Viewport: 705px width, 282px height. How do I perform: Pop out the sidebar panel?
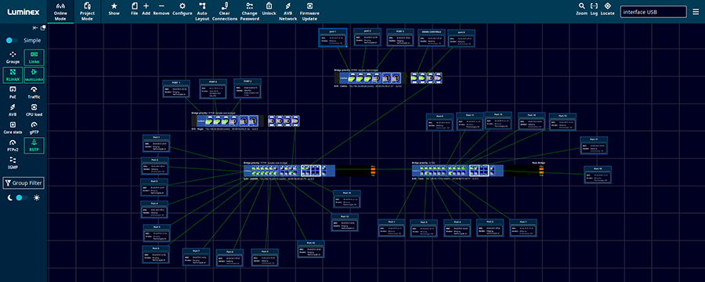coord(43,28)
